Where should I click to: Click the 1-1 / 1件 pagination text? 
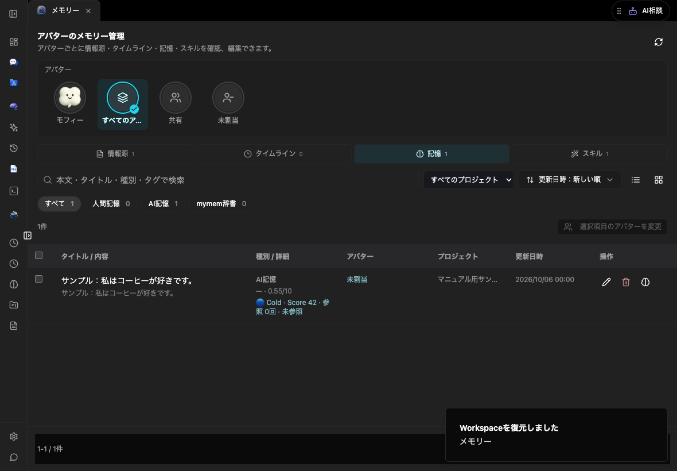(50, 449)
